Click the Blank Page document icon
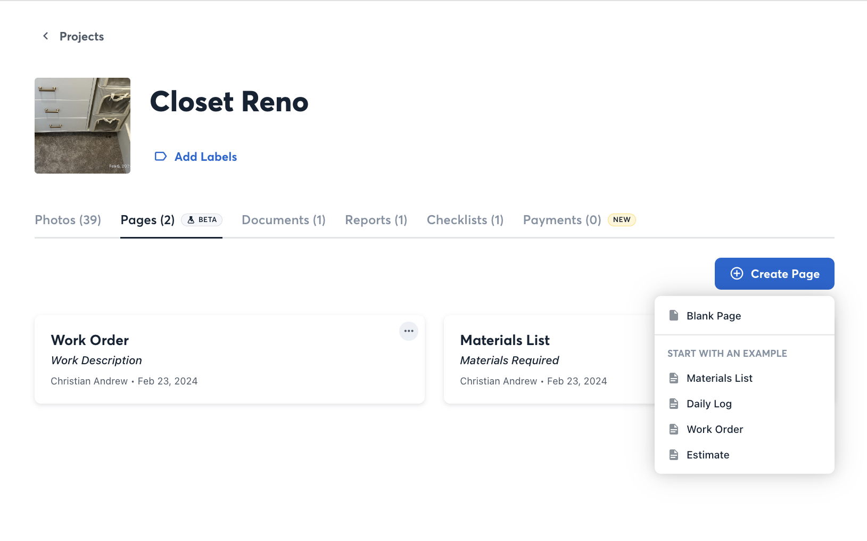Viewport: 867px width, 541px height. 674,316
